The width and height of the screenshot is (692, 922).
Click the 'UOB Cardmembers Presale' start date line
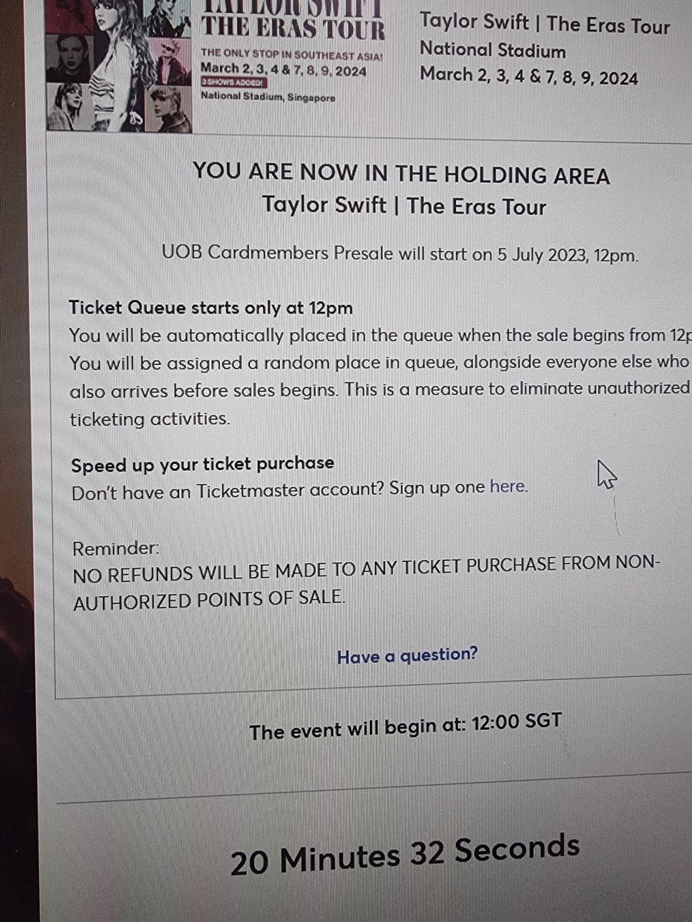click(400, 254)
